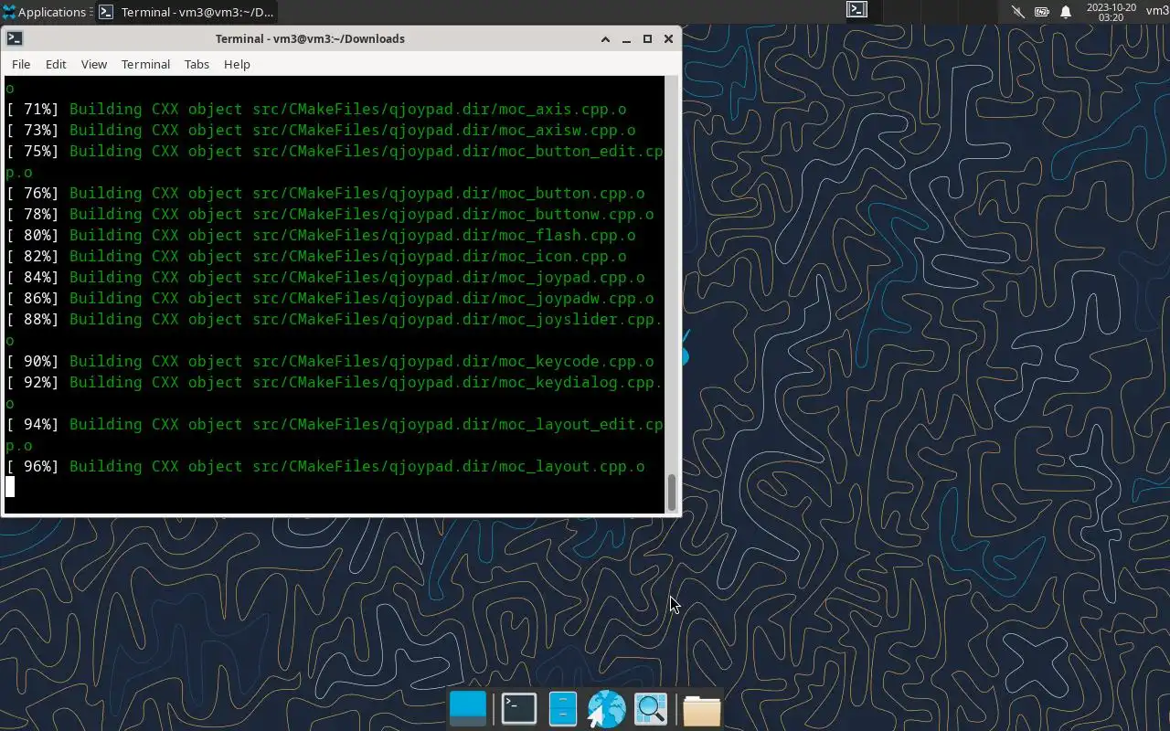Open the Help menu in Terminal

point(237,64)
